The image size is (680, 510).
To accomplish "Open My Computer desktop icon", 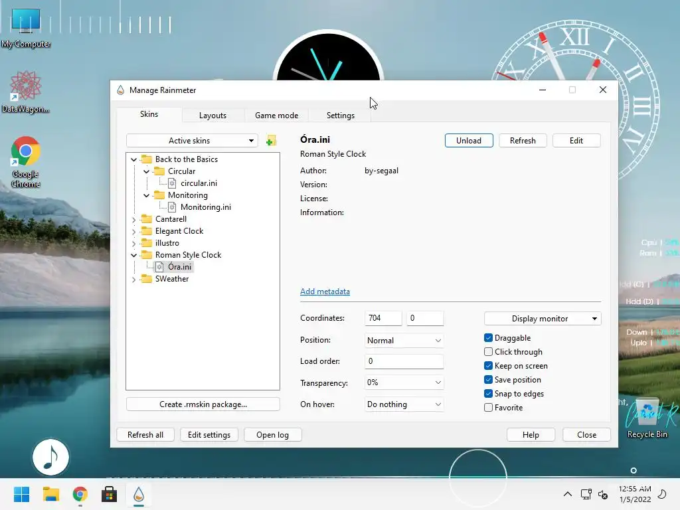I will click(26, 28).
